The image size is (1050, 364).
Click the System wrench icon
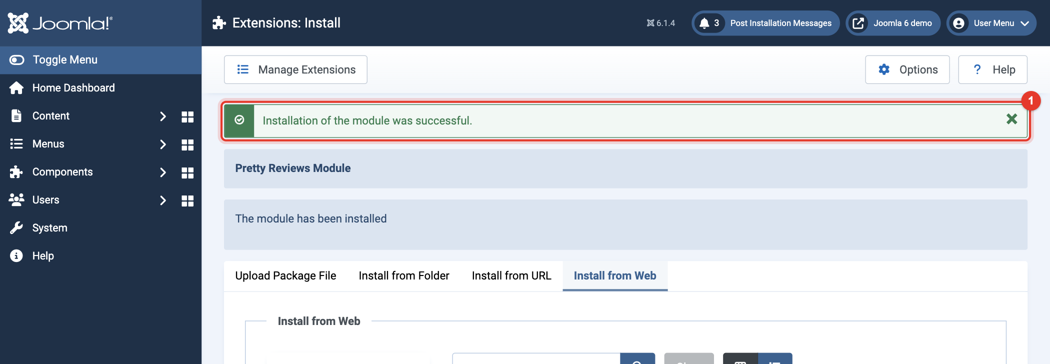tap(16, 228)
